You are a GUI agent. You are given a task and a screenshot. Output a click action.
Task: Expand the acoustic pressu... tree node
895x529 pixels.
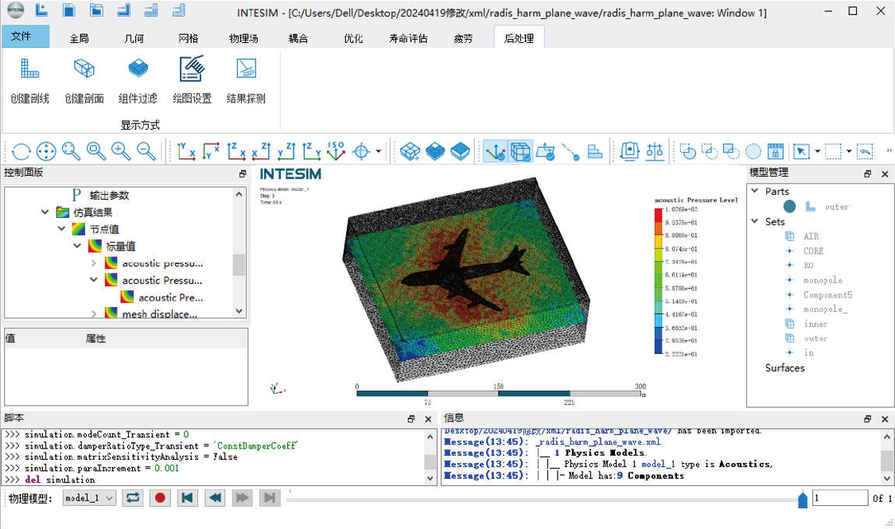coord(94,263)
